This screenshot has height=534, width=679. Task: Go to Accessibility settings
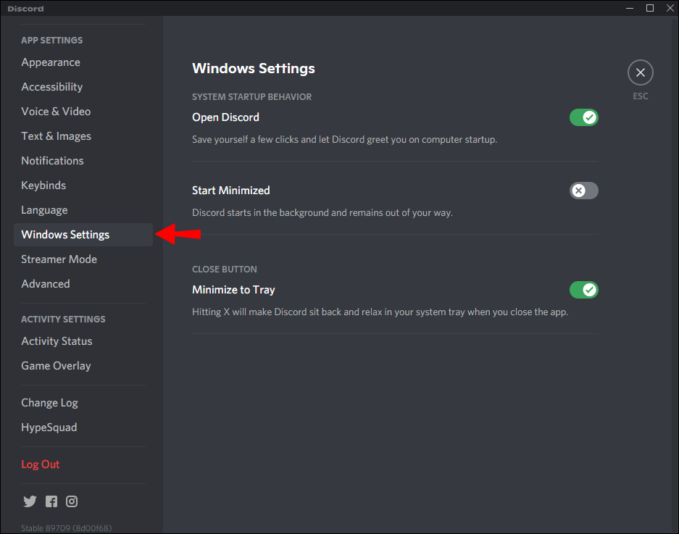pos(52,87)
